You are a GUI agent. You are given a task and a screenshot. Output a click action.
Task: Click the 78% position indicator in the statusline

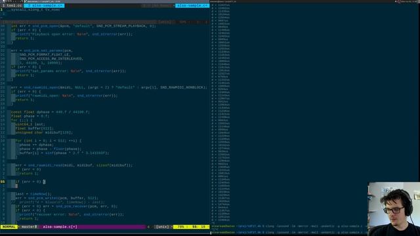[x=181, y=227]
